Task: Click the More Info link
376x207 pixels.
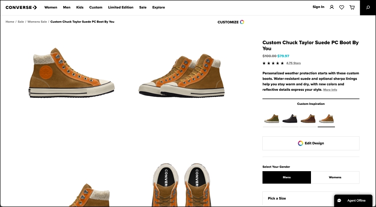Action: pyautogui.click(x=330, y=90)
